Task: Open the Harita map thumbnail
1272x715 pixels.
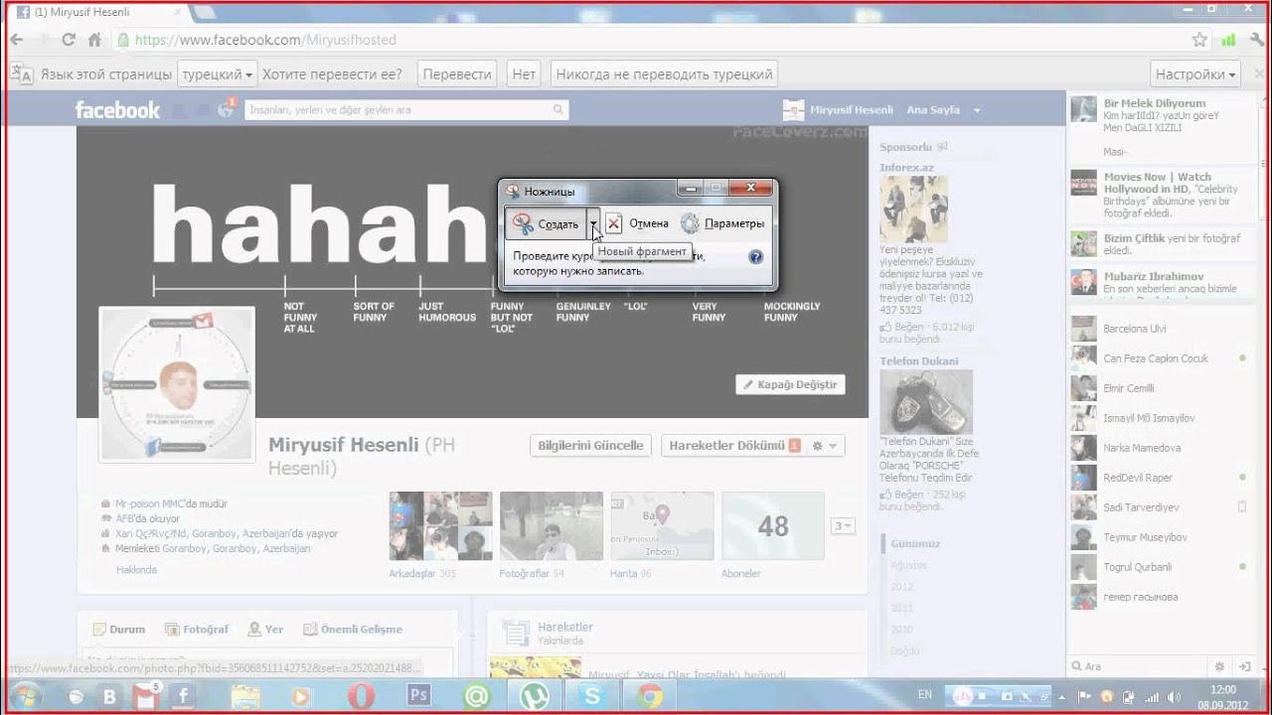Action: pyautogui.click(x=662, y=526)
